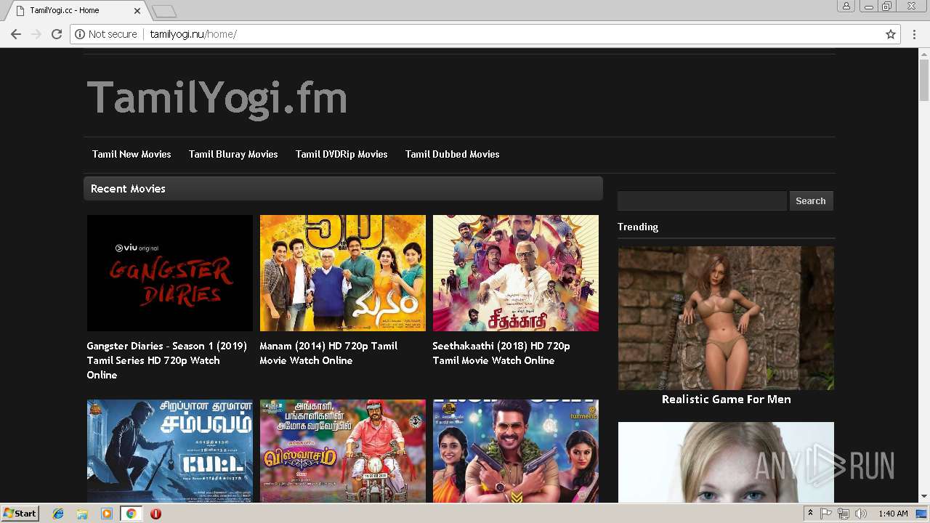Viewport: 930px width, 523px height.
Task: Open the volume speaker tray icon
Action: pos(861,514)
